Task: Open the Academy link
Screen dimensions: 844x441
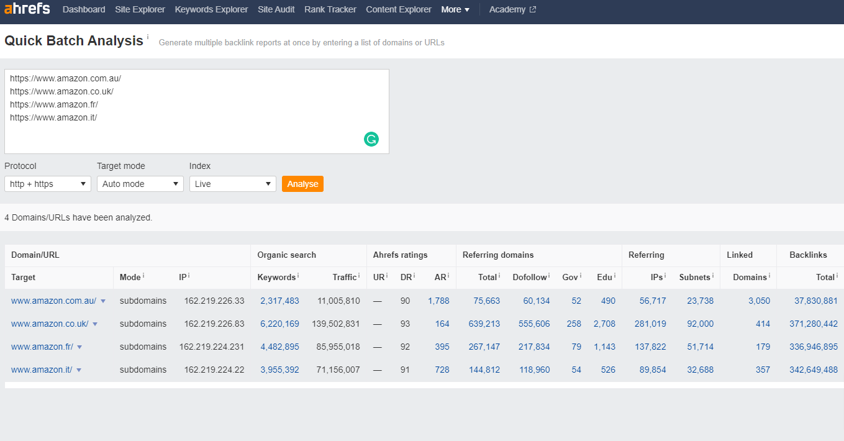Action: point(507,9)
